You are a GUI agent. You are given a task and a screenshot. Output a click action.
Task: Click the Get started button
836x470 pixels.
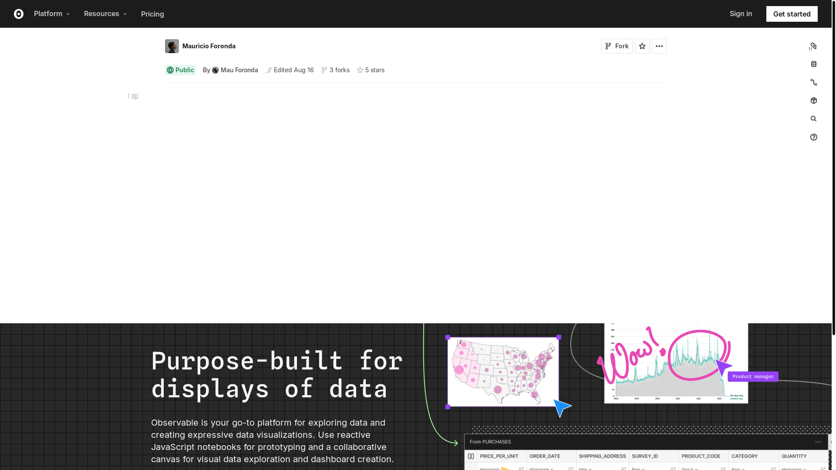[x=792, y=14]
